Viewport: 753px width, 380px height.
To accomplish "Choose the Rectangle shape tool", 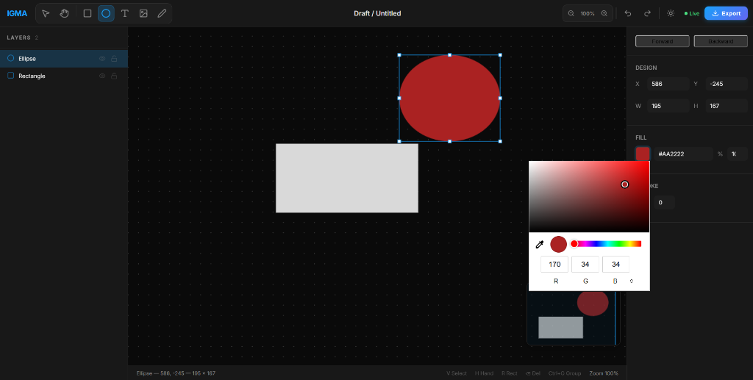I will pos(88,13).
